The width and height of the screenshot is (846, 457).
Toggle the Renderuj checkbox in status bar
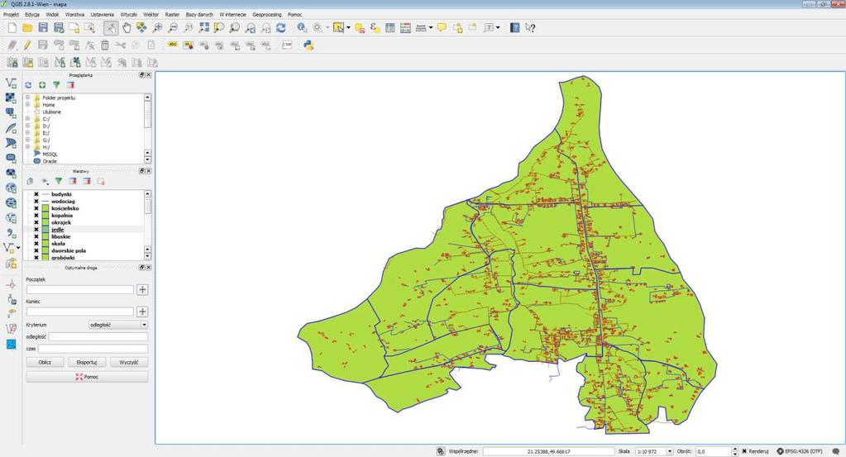[x=744, y=451]
